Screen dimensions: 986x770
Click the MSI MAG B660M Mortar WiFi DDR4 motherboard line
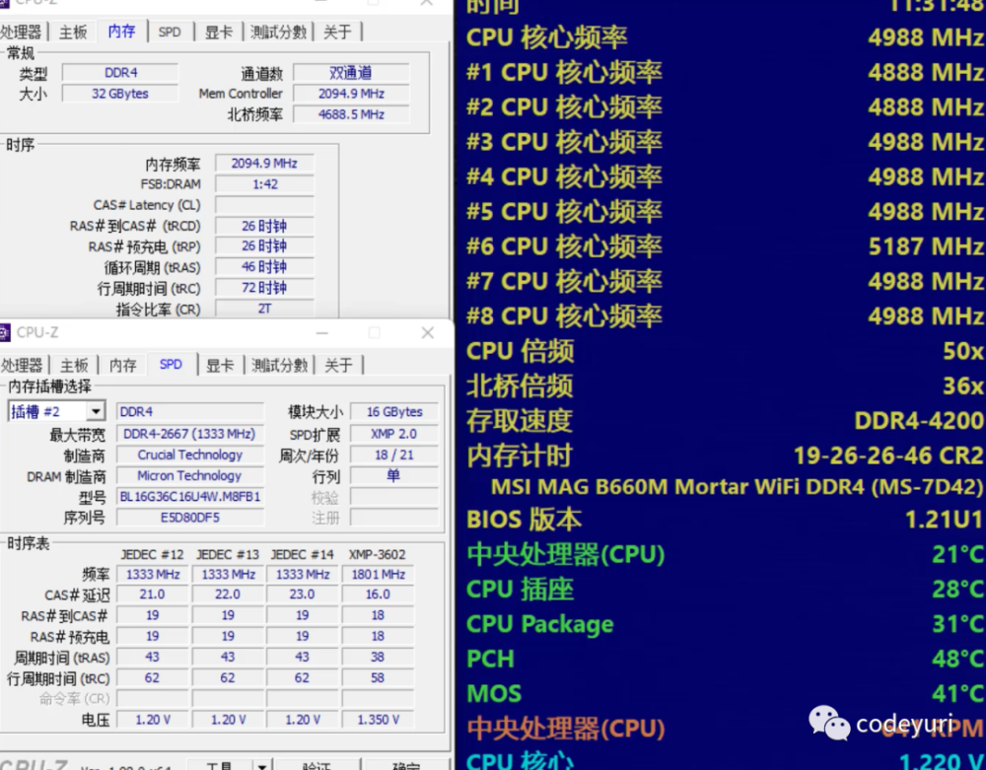pyautogui.click(x=737, y=486)
